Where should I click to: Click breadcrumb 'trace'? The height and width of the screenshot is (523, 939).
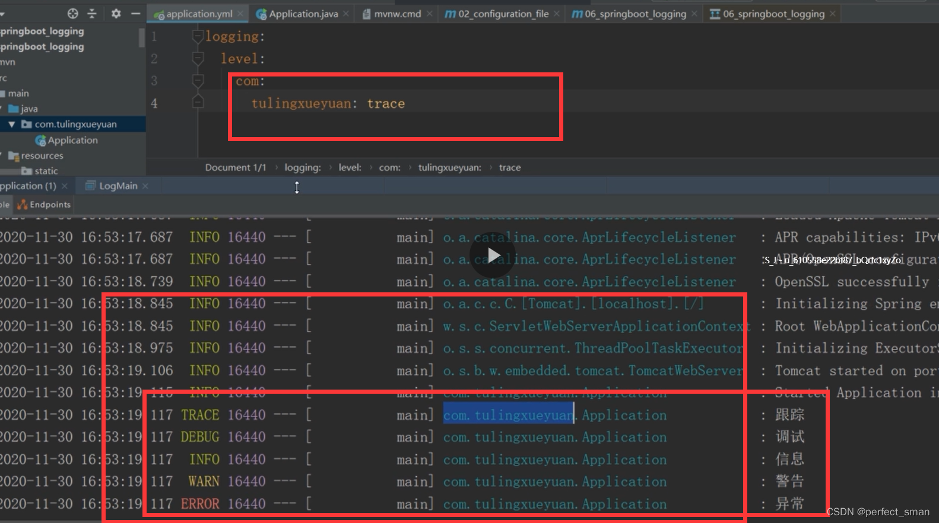pyautogui.click(x=510, y=168)
